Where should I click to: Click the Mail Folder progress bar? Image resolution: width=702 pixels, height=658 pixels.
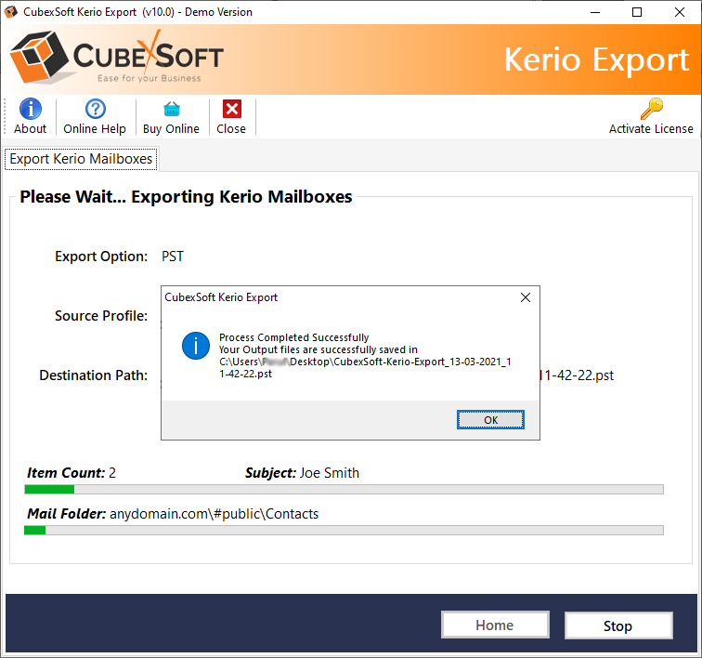pyautogui.click(x=344, y=531)
